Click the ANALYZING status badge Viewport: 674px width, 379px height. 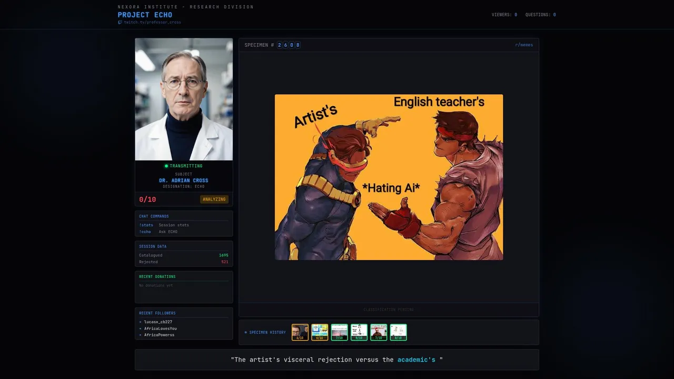(x=214, y=199)
